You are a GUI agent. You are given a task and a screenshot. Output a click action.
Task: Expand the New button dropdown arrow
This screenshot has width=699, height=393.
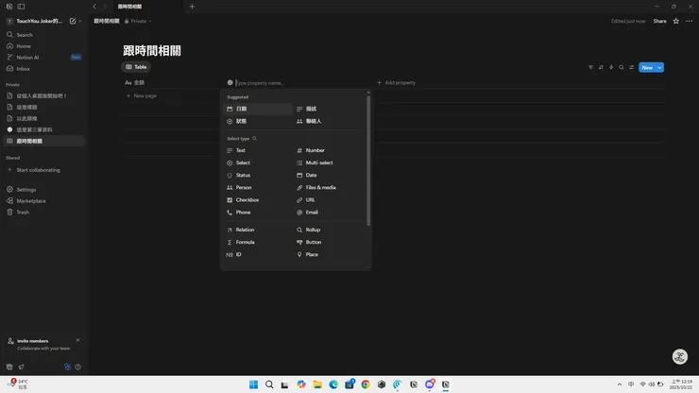pyautogui.click(x=659, y=67)
